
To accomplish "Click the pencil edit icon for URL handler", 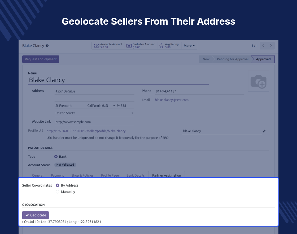I will 264,131.
